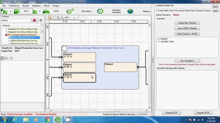Go forward with the gray right arrow
220x123 pixels.
point(41,20)
